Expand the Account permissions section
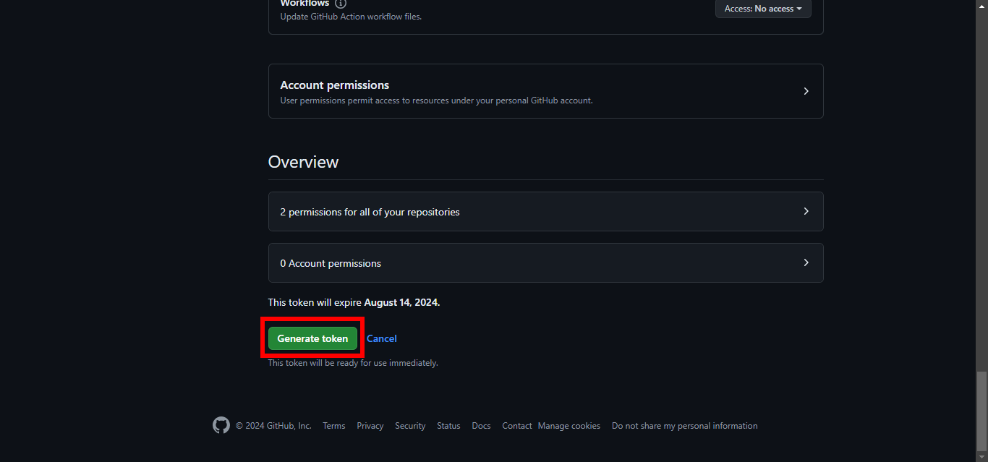This screenshot has height=462, width=988. [545, 91]
